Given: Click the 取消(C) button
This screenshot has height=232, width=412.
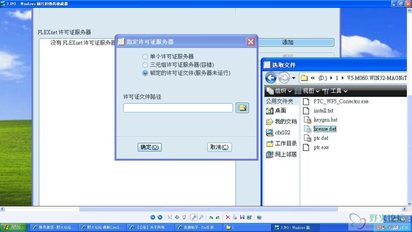Looking at the screenshot, I should point(220,147).
